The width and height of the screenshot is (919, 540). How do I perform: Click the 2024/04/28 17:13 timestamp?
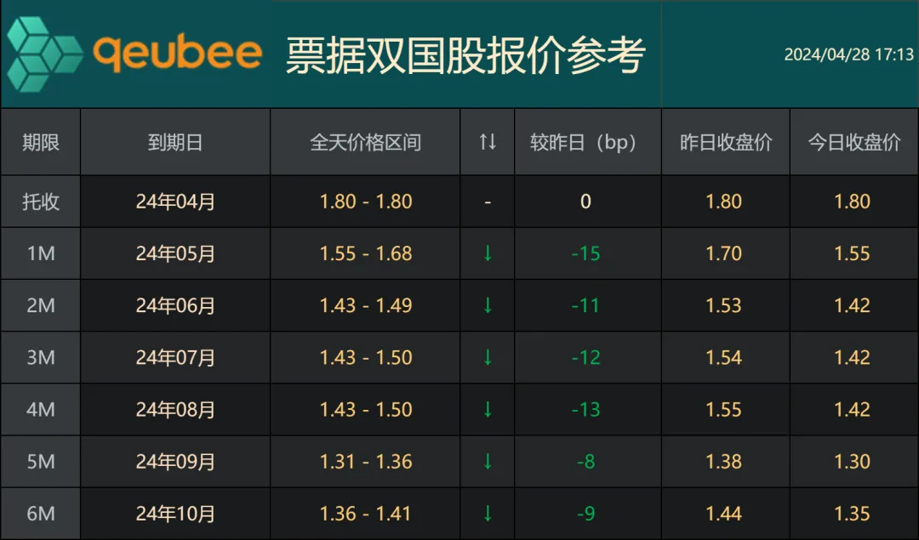pos(848,54)
